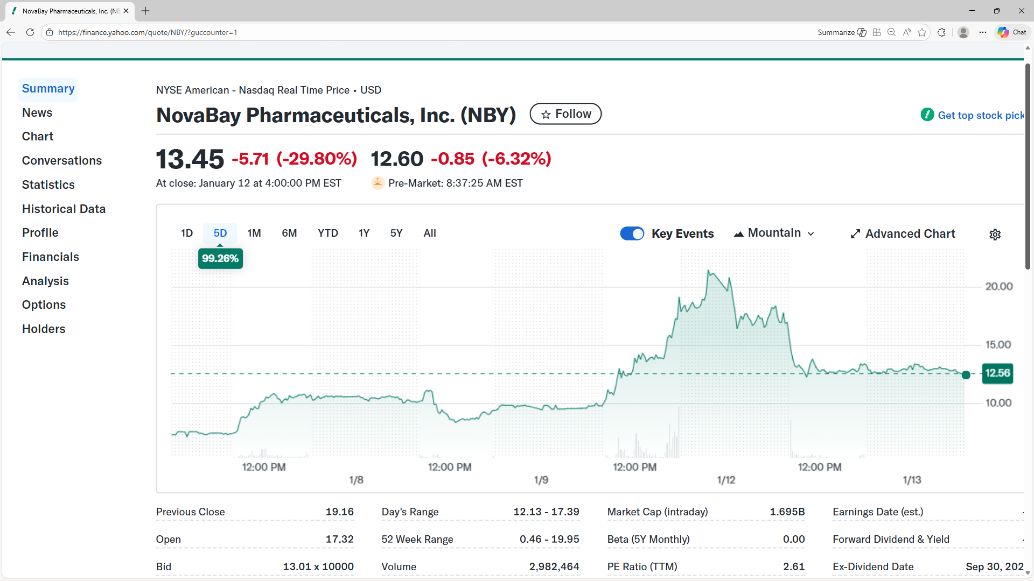The height and width of the screenshot is (581, 1034).
Task: Select the 1Y chart timeframe
Action: pyautogui.click(x=364, y=233)
